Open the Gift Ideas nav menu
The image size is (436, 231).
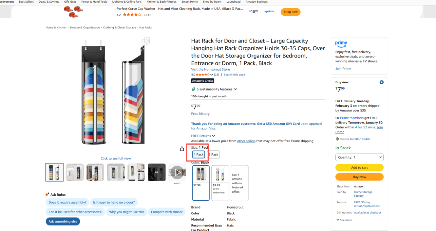click(70, 2)
